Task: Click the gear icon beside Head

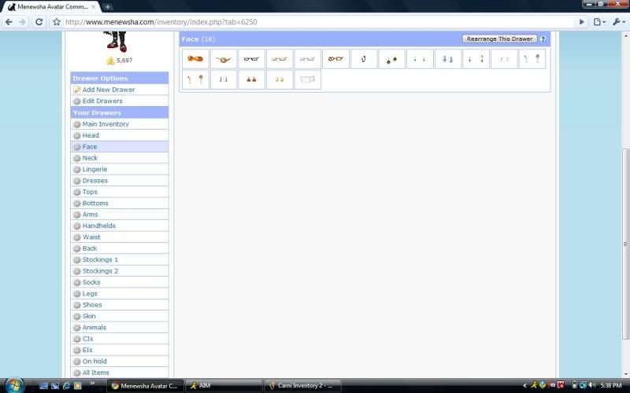Action: (76, 135)
